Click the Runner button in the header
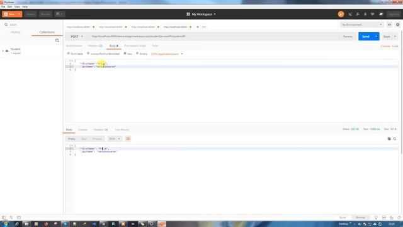 (x=45, y=14)
